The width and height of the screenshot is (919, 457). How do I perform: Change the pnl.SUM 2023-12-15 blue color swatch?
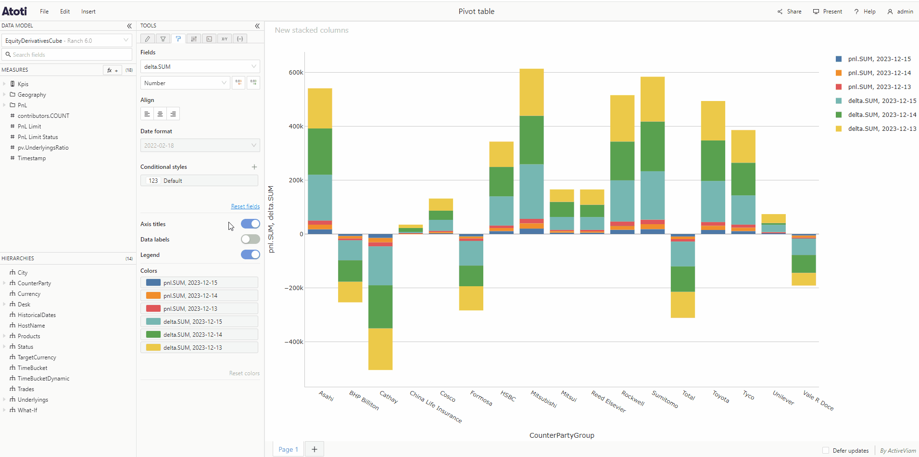point(153,283)
